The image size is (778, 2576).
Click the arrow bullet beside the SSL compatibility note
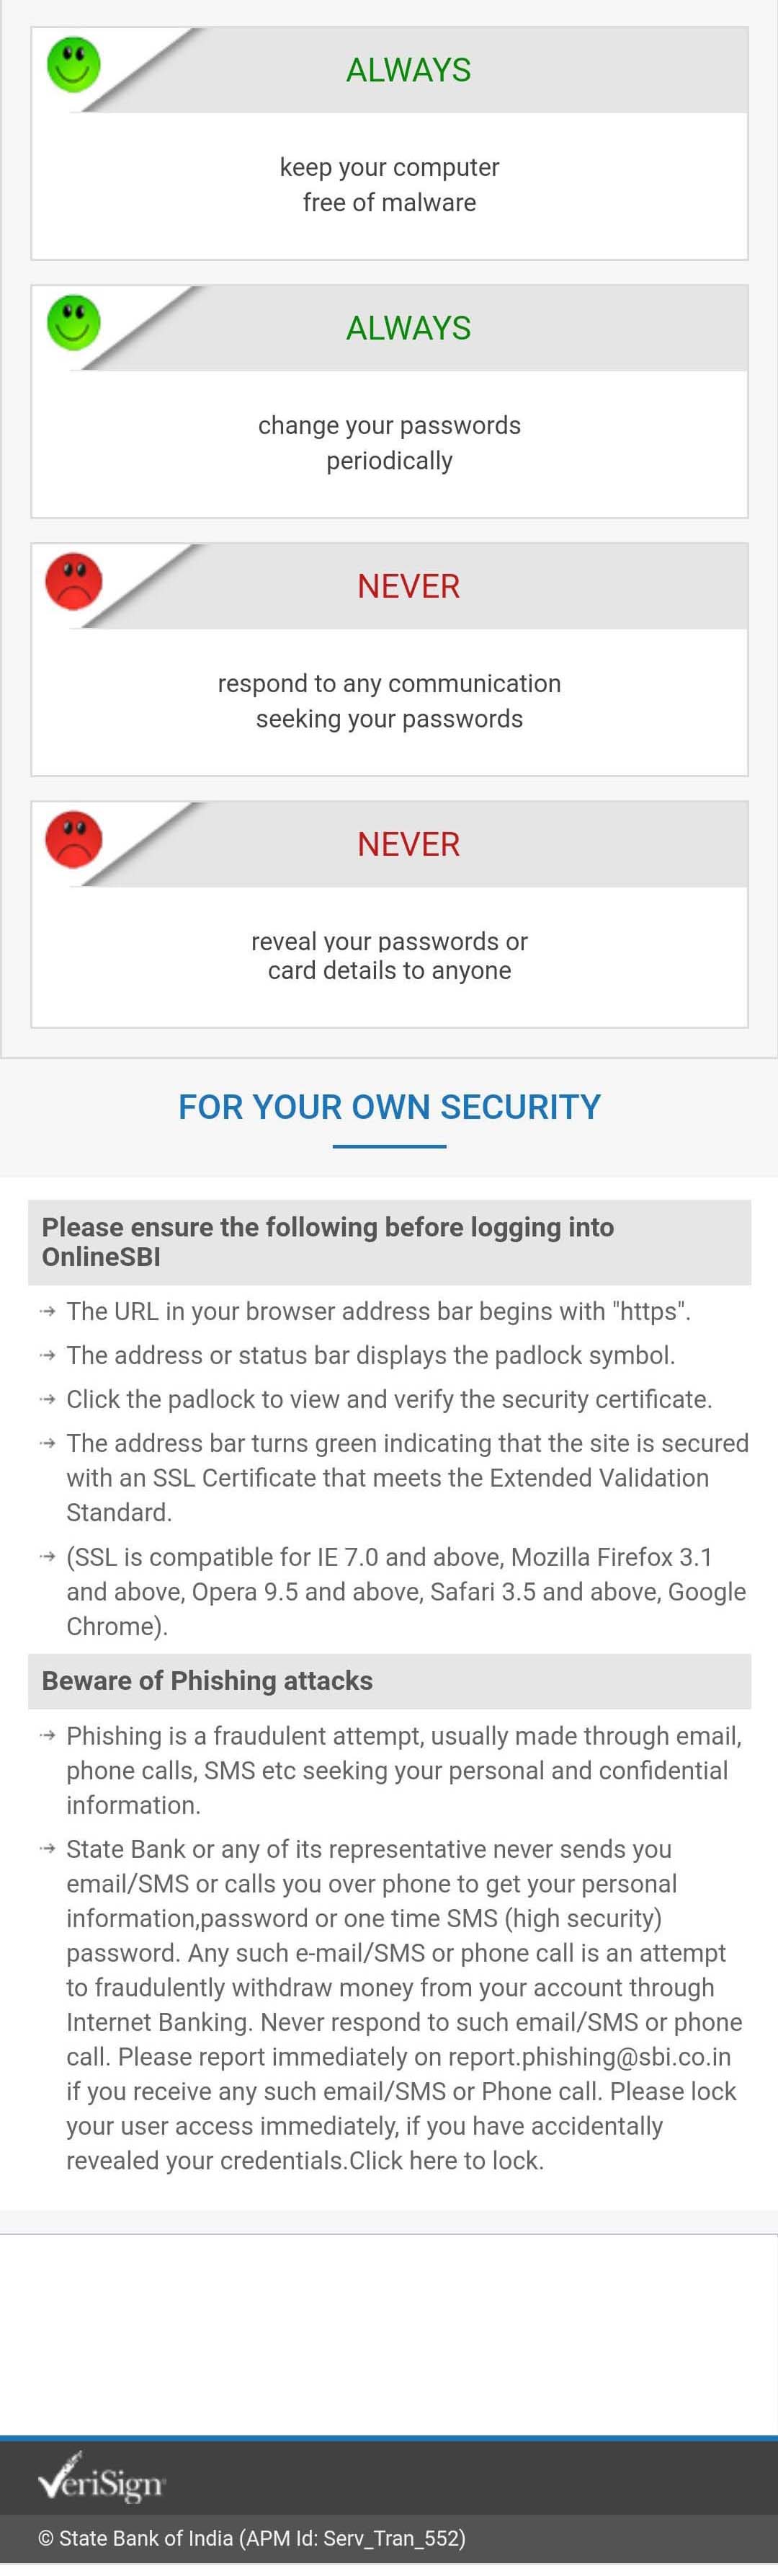click(x=47, y=1556)
